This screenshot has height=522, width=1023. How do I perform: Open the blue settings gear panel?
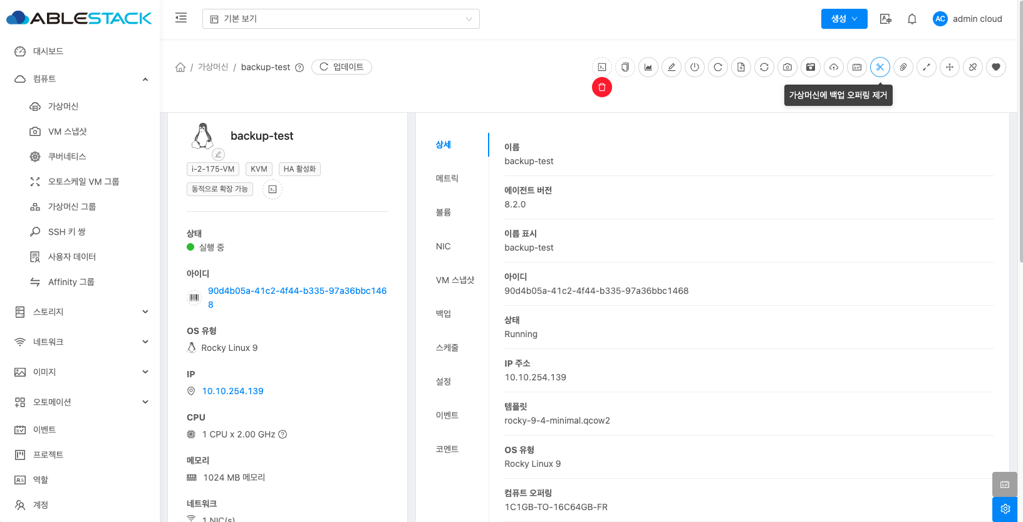point(1005,509)
